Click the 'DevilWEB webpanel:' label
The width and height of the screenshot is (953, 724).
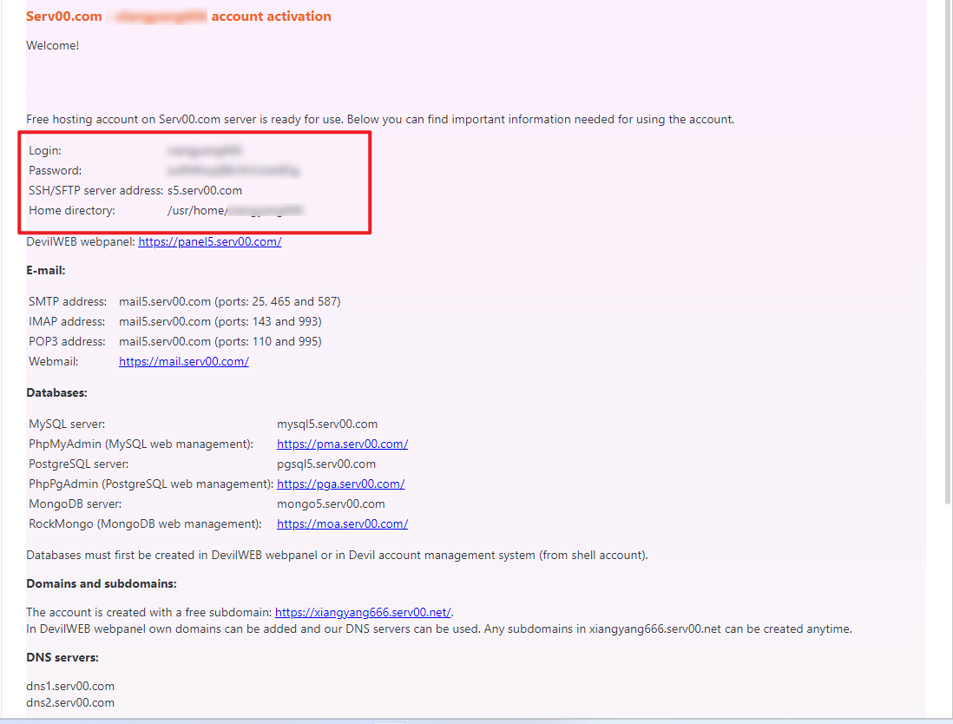point(81,242)
